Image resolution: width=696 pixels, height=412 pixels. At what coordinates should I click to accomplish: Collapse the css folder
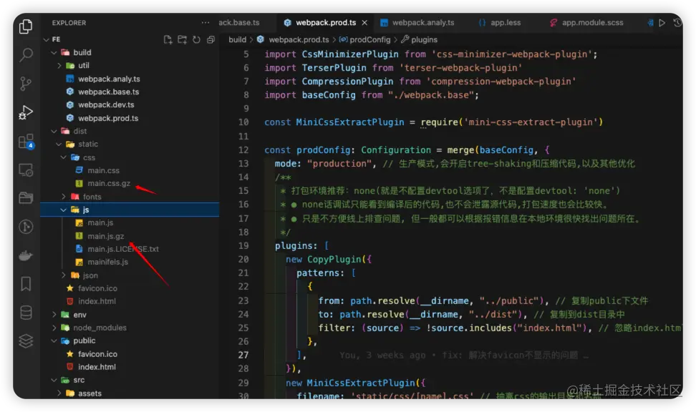point(64,157)
